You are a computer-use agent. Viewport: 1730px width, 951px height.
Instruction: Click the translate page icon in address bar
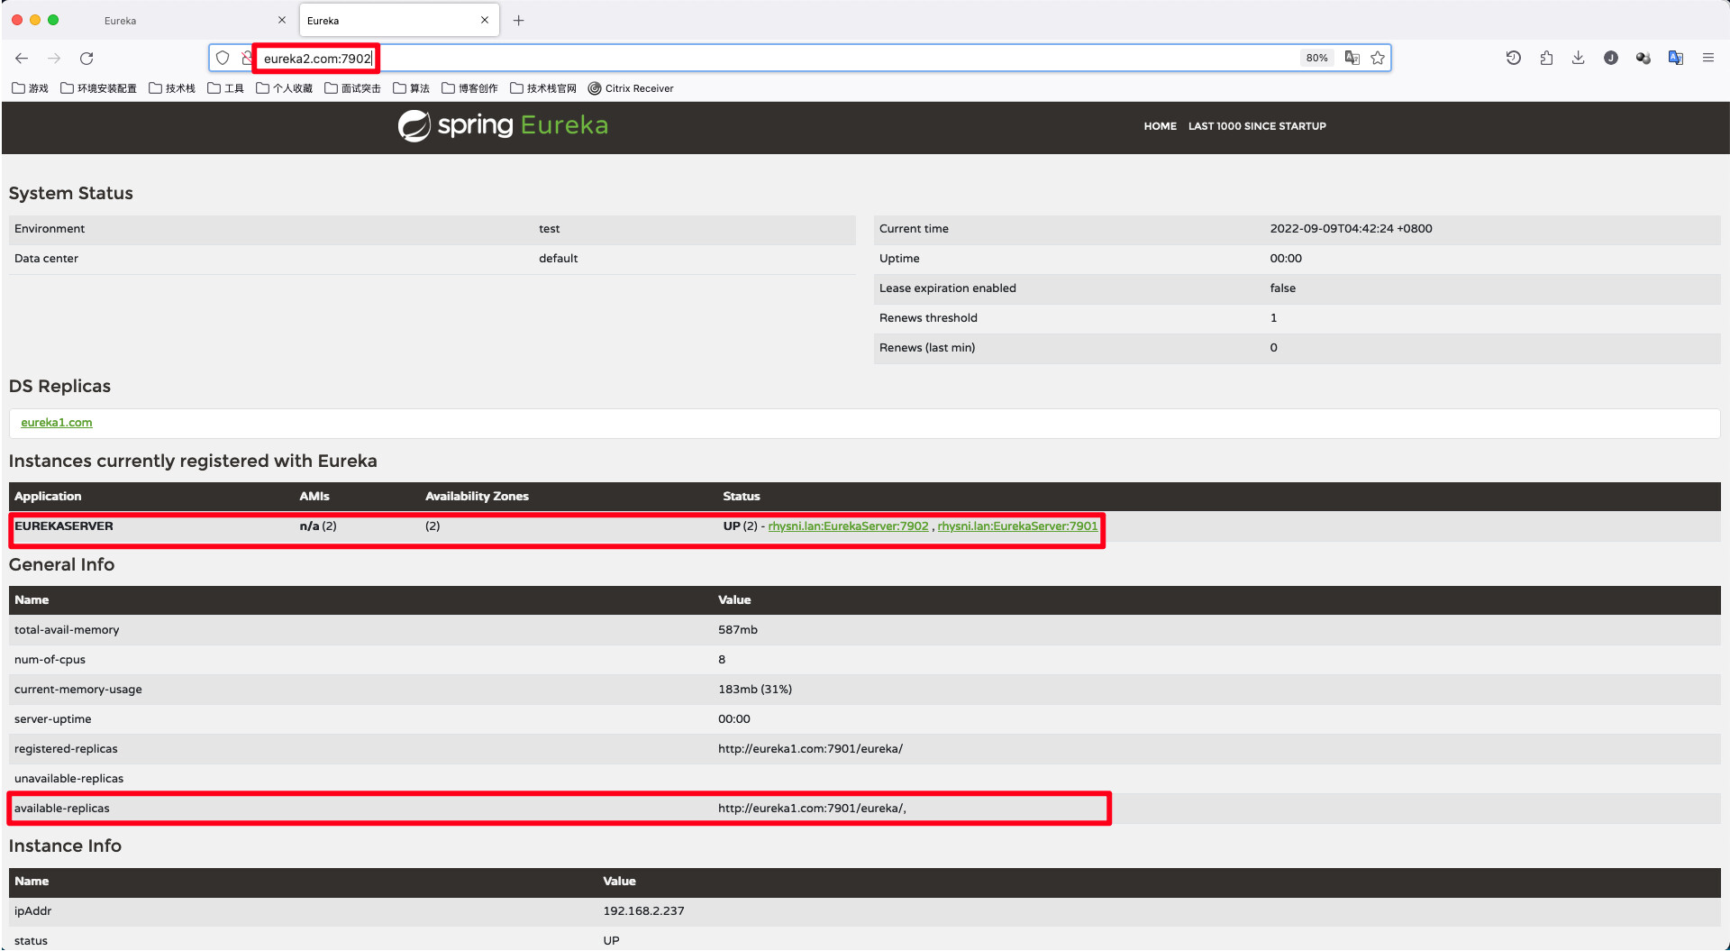coord(1352,59)
